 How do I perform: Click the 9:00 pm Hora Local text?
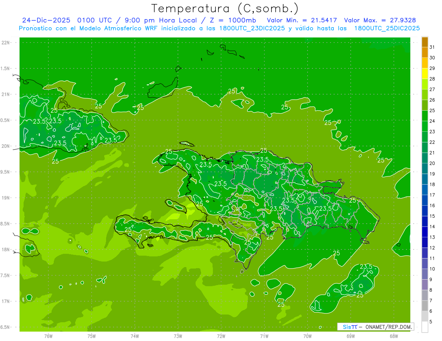(162, 20)
